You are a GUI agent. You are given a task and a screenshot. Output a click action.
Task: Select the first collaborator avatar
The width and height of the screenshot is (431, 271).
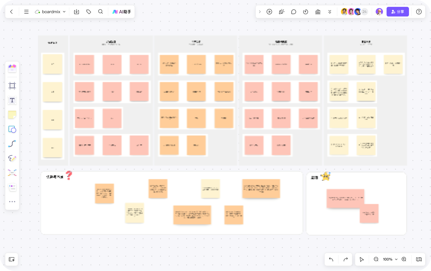(344, 12)
